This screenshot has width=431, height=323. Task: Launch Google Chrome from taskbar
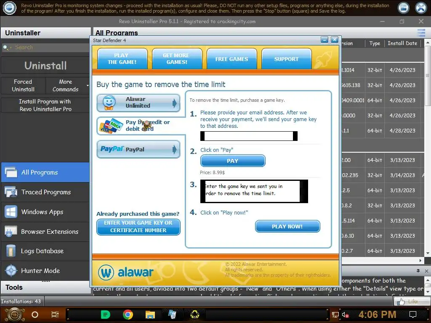coord(128,315)
